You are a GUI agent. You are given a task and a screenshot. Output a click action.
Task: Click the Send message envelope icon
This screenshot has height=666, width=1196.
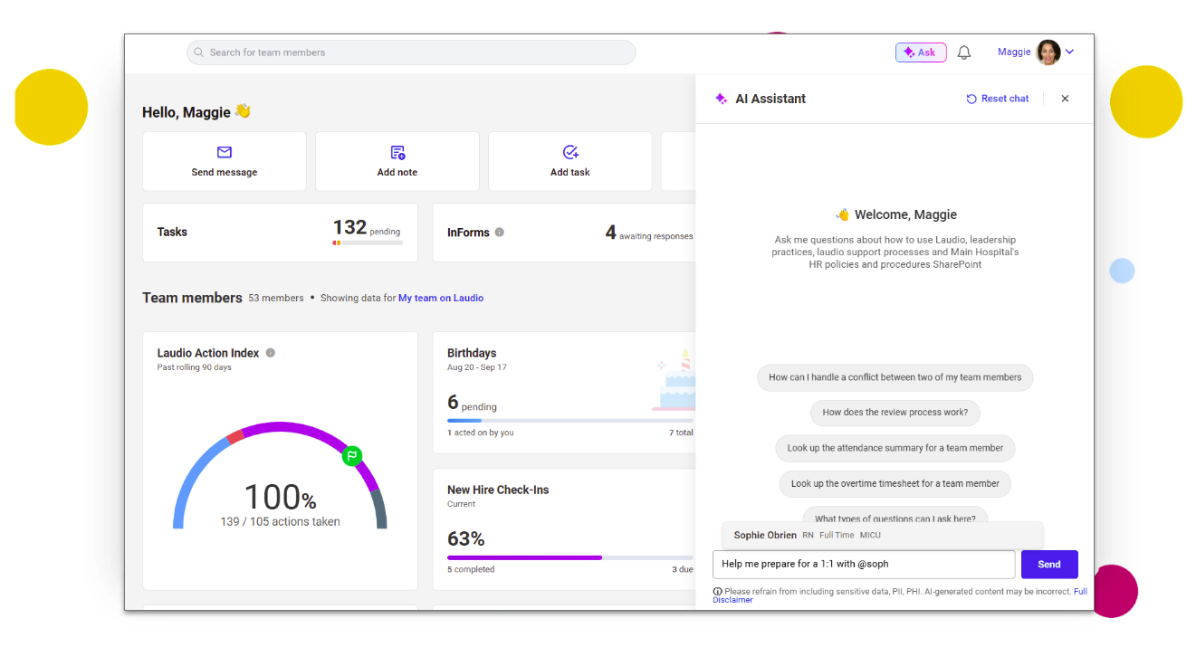click(x=225, y=152)
